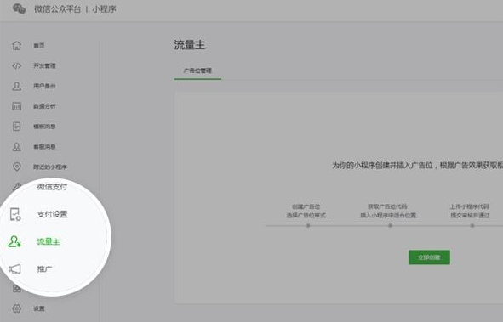The image size is (503, 322).
Task: Switch to the 广告位管理 tab
Action: (x=197, y=71)
